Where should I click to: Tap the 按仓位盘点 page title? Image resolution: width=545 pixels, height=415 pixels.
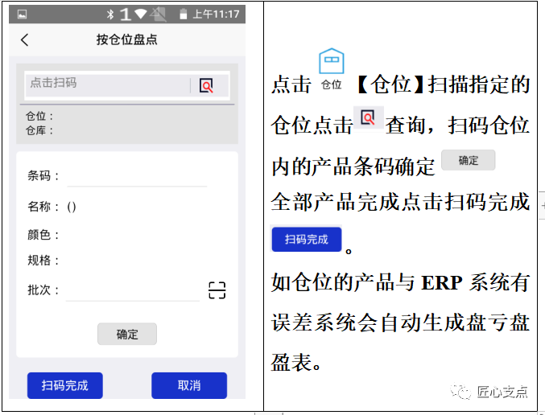(x=126, y=40)
